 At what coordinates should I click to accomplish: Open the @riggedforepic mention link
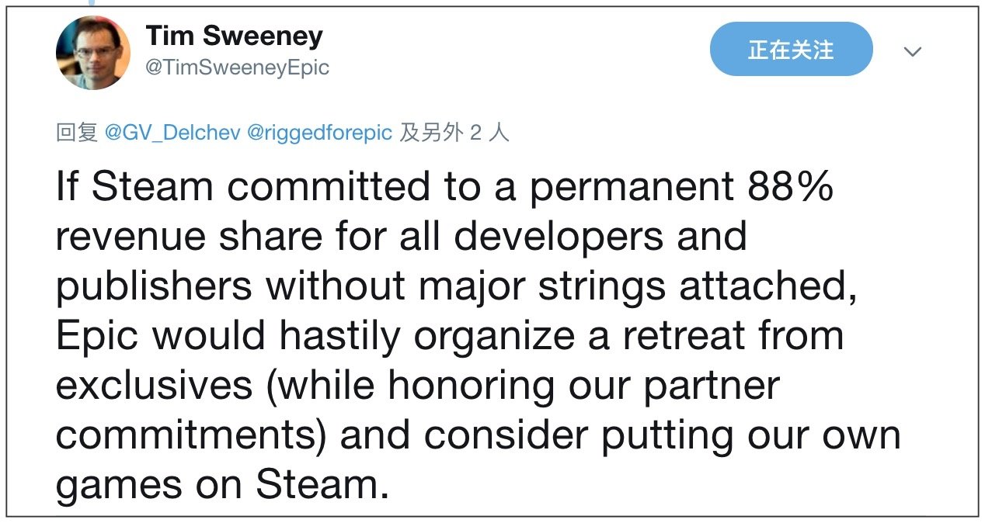coord(318,133)
